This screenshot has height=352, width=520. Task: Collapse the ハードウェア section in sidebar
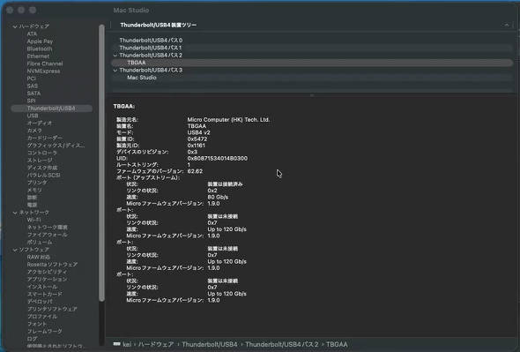(15, 26)
